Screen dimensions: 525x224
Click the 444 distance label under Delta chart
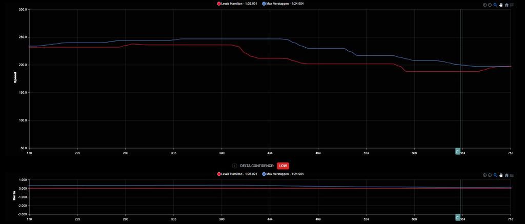tap(270, 219)
